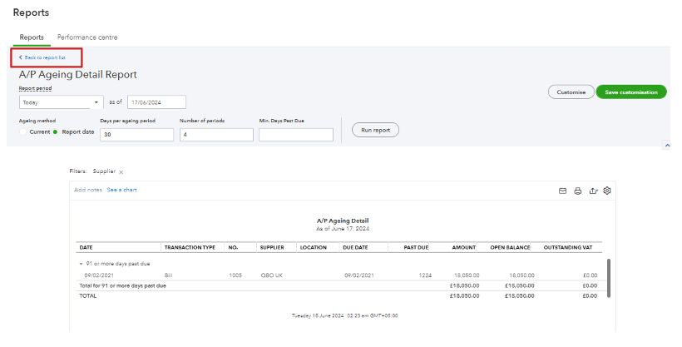682x347 pixels.
Task: Select the Reports tab
Action: click(32, 37)
